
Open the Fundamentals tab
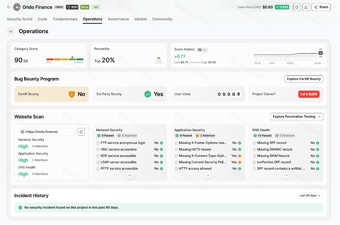[65, 19]
